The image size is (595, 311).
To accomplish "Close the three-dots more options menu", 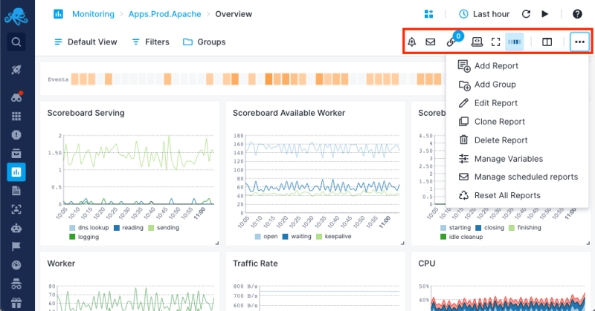I will (579, 42).
